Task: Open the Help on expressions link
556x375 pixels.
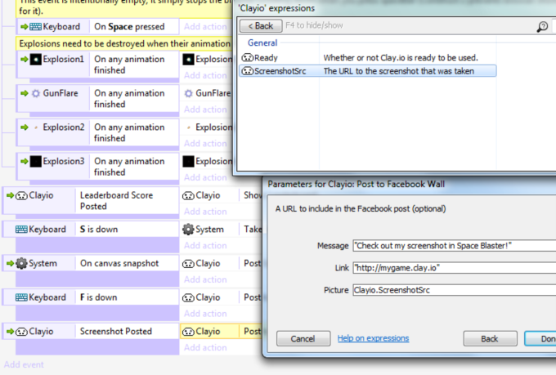Action: click(x=373, y=338)
